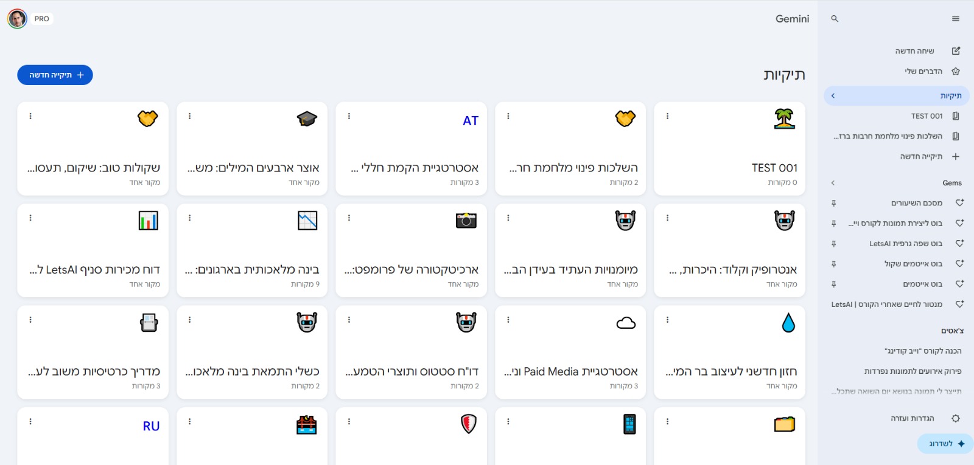The height and width of the screenshot is (465, 974).
Task: Open the main hamburger menu in the sidebar
Action: click(956, 19)
